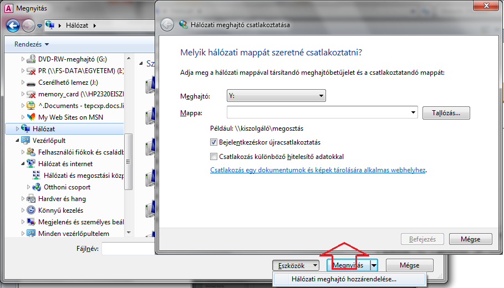This screenshot has height=288, width=504.
Task: Collapse the Vezérlőpult tree node
Action: (17, 141)
